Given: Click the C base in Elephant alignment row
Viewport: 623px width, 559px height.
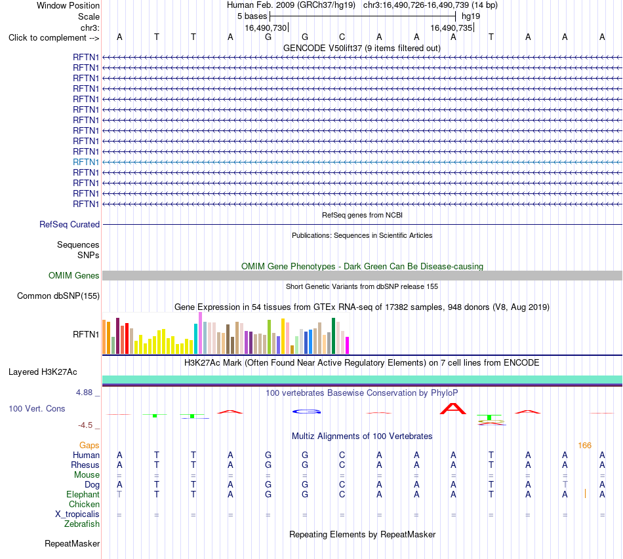Looking at the screenshot, I should point(342,494).
